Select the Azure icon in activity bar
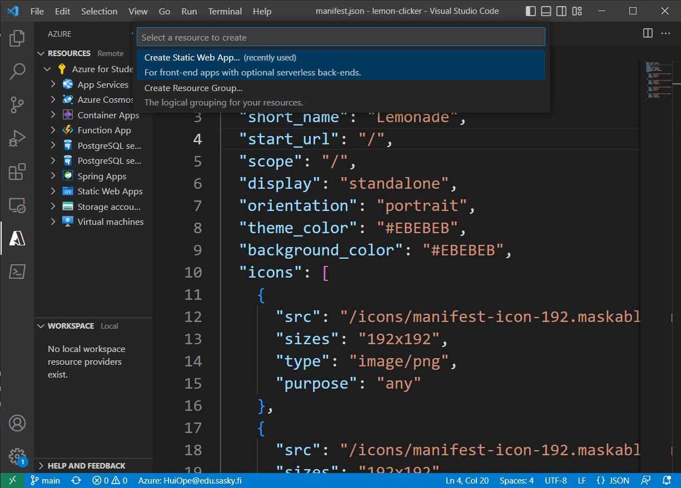The height and width of the screenshot is (488, 681). click(x=17, y=238)
